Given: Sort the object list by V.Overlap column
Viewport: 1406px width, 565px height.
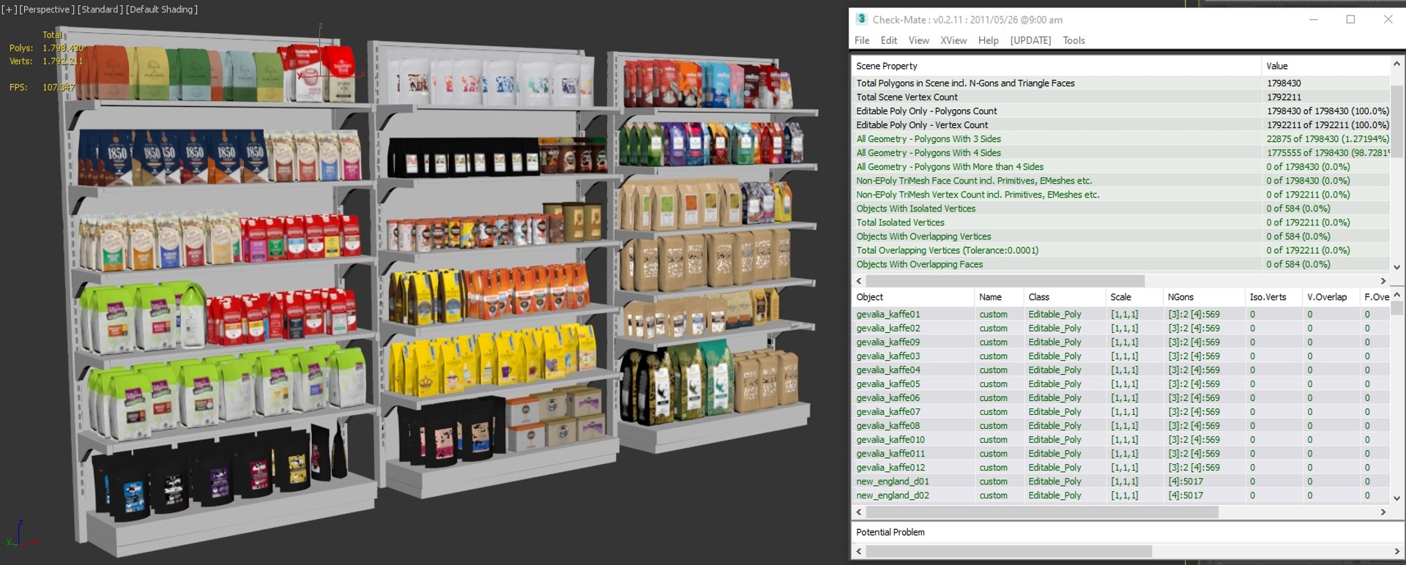Looking at the screenshot, I should (x=1331, y=297).
